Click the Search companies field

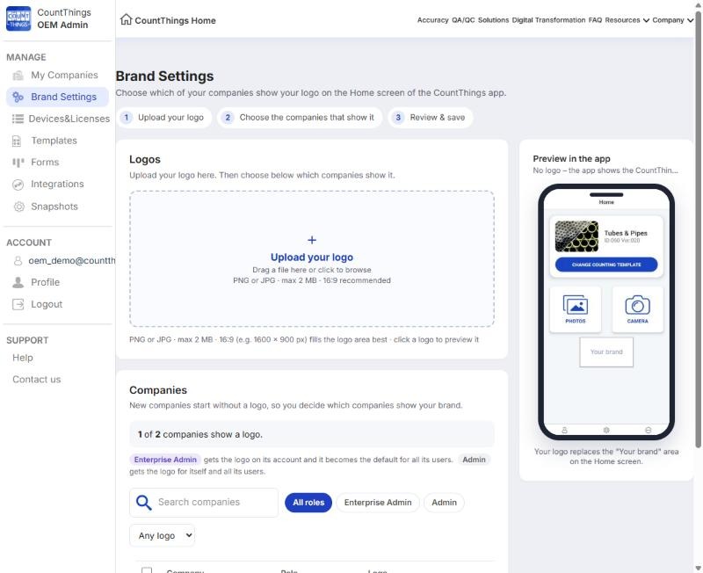pos(204,503)
